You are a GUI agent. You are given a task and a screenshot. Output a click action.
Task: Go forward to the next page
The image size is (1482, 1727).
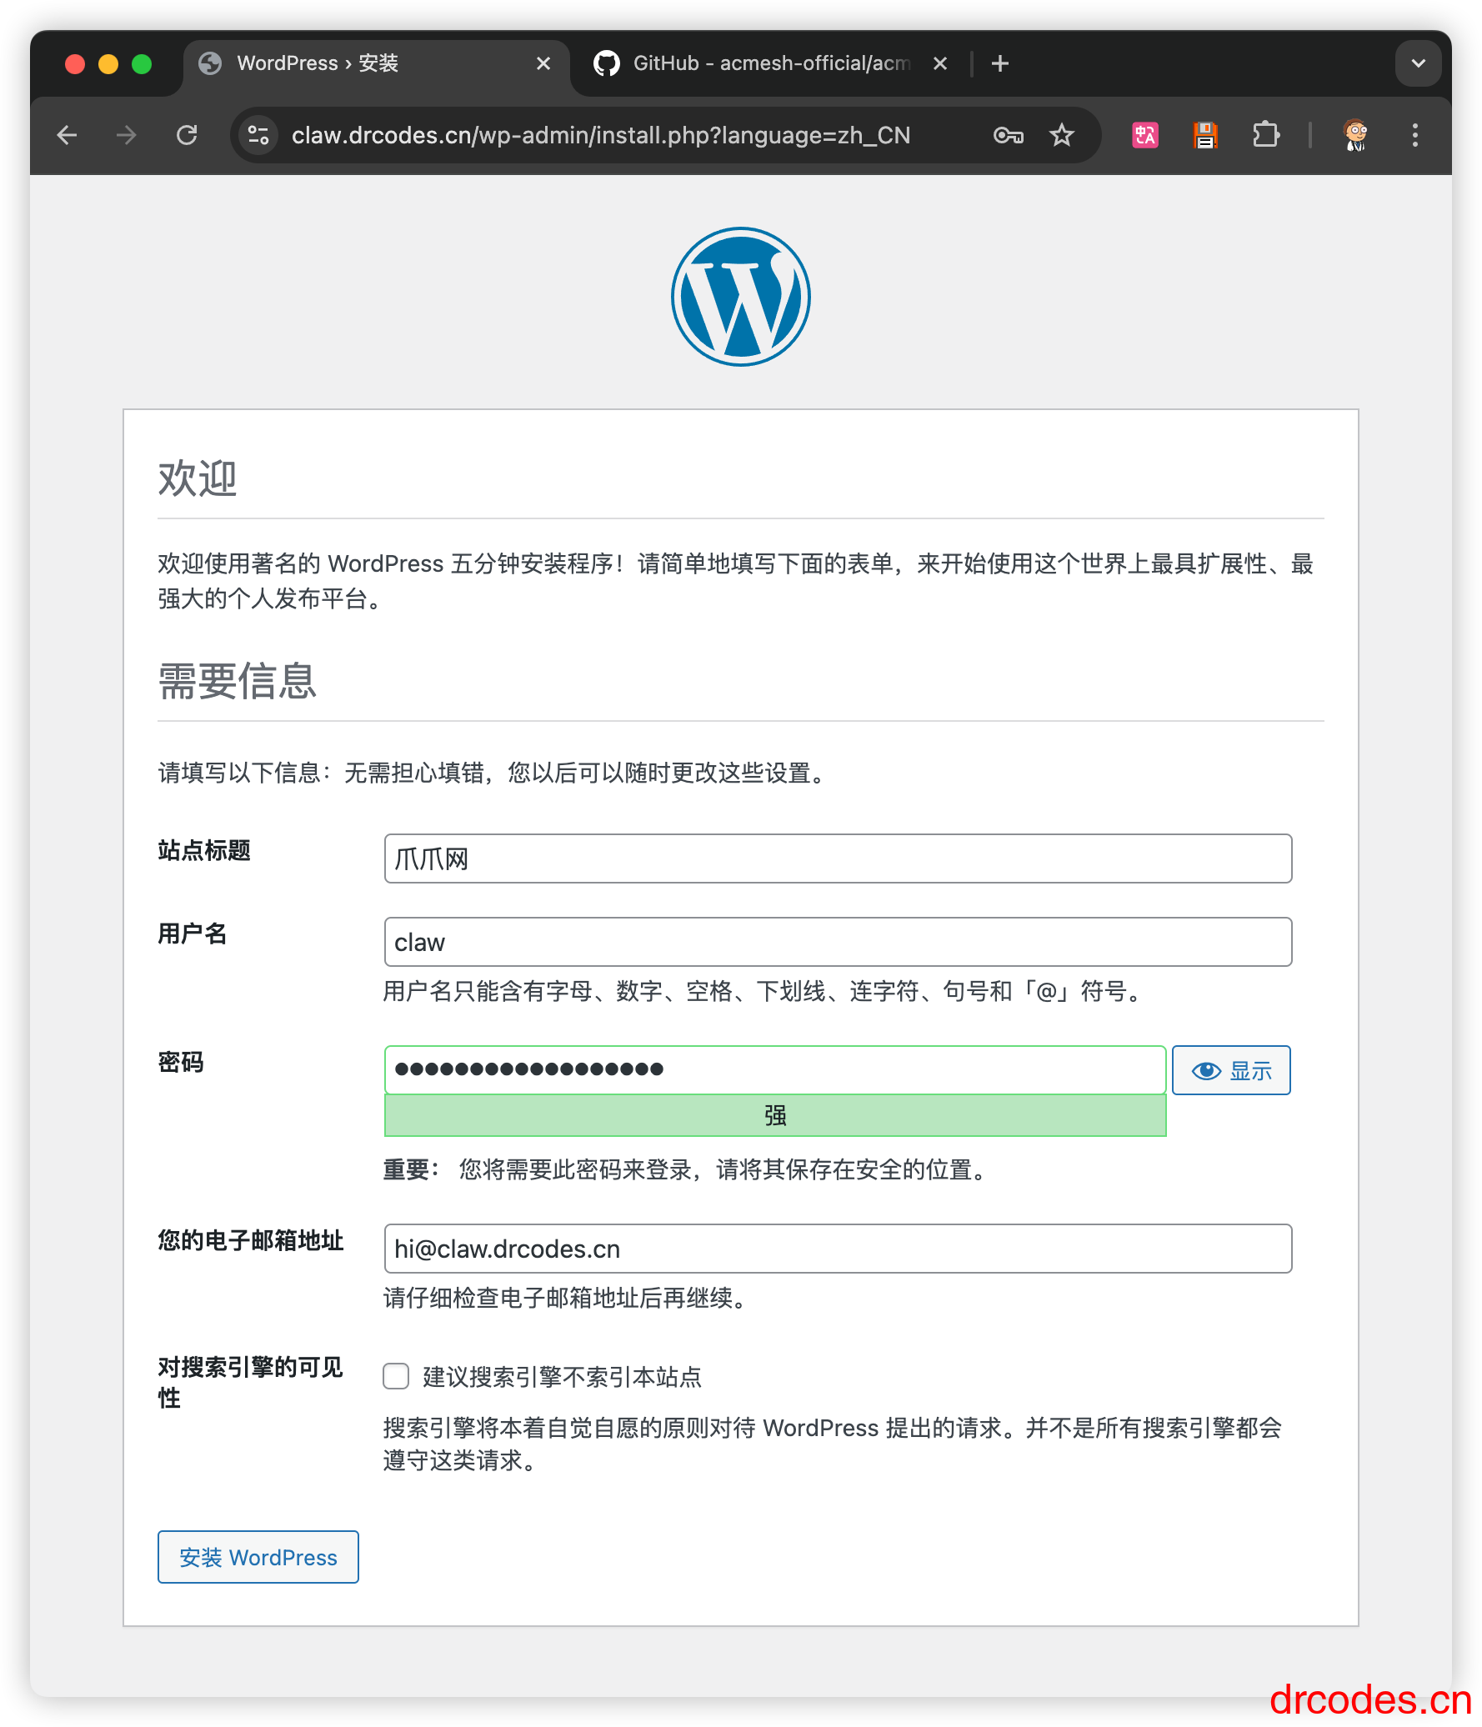click(x=127, y=135)
